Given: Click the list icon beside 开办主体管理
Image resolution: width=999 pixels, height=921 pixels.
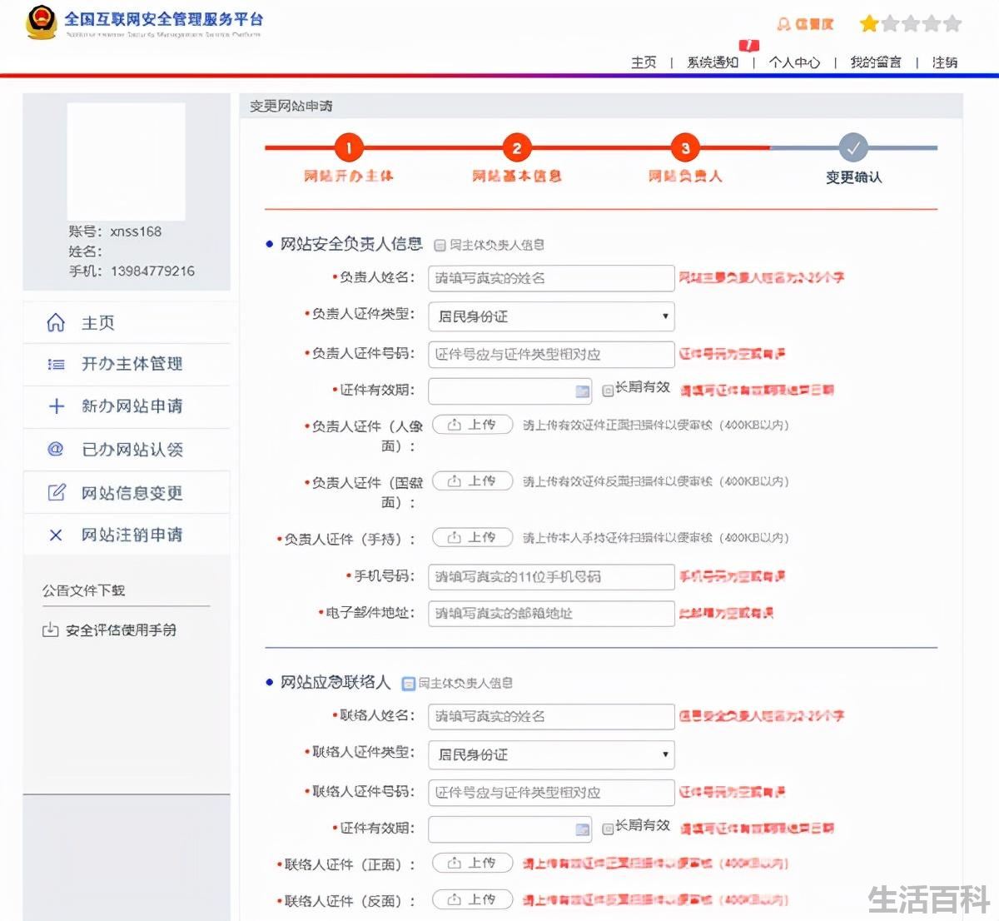Looking at the screenshot, I should [56, 364].
